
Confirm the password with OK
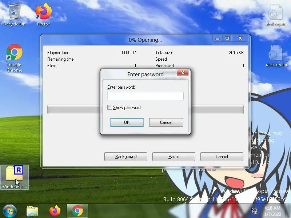127,122
